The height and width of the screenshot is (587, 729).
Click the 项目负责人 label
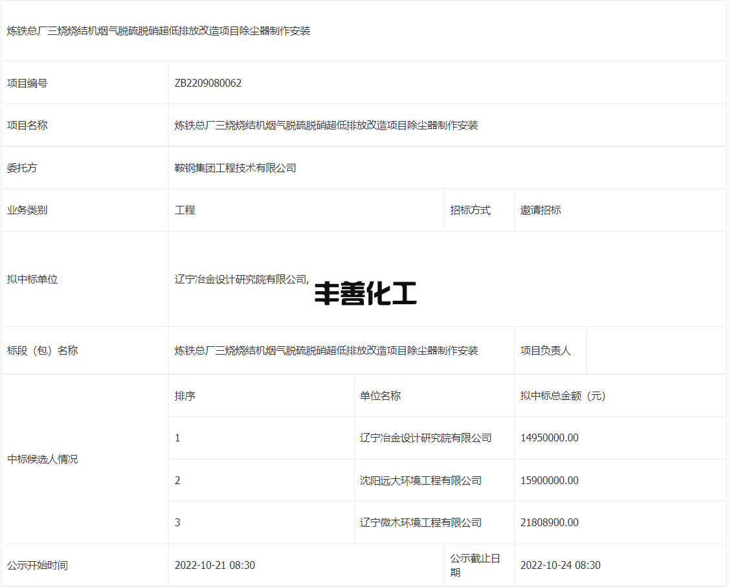click(545, 350)
